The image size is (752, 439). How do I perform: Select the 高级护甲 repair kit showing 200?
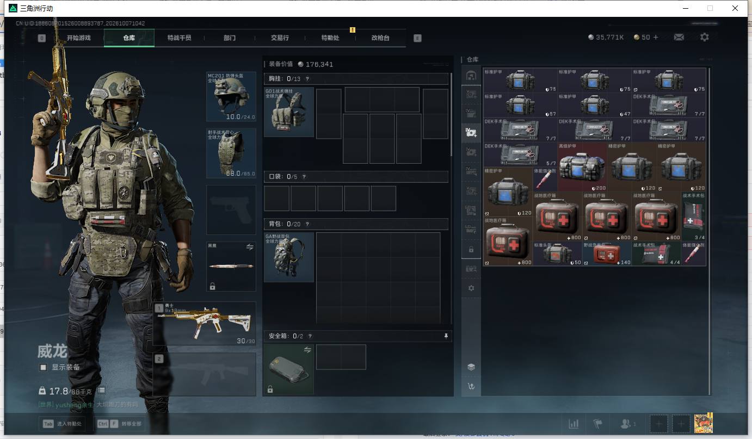pos(582,166)
